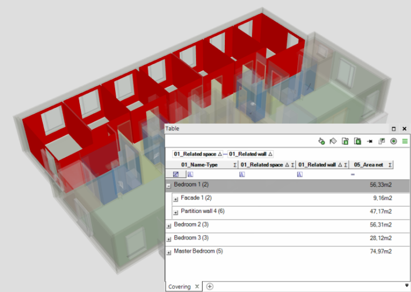Switch to the Covering tab
Screen dimensions: 411x292
coord(179,287)
